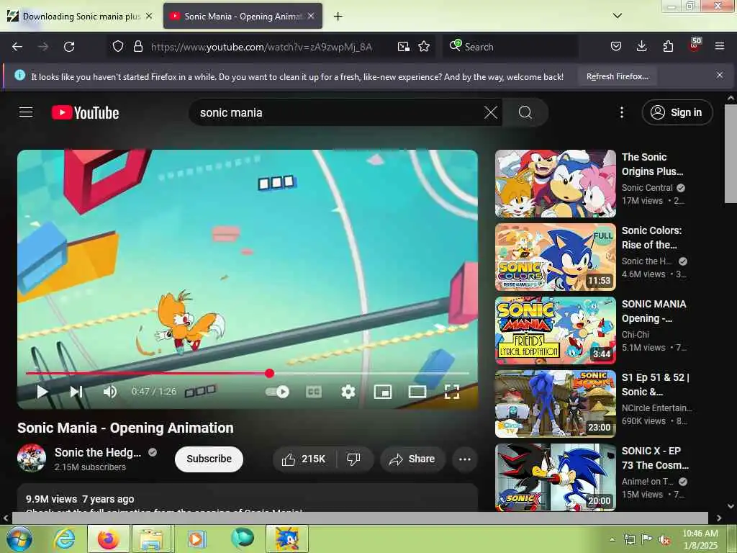Click the page horizontal scrollbar
737x553 pixels.
[360, 518]
